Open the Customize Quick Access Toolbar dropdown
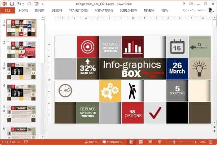The width and height of the screenshot is (217, 145). click(42, 4)
